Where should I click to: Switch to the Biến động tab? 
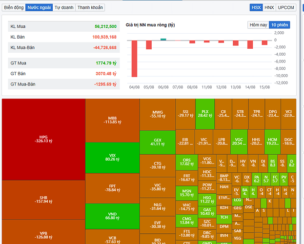[14, 8]
